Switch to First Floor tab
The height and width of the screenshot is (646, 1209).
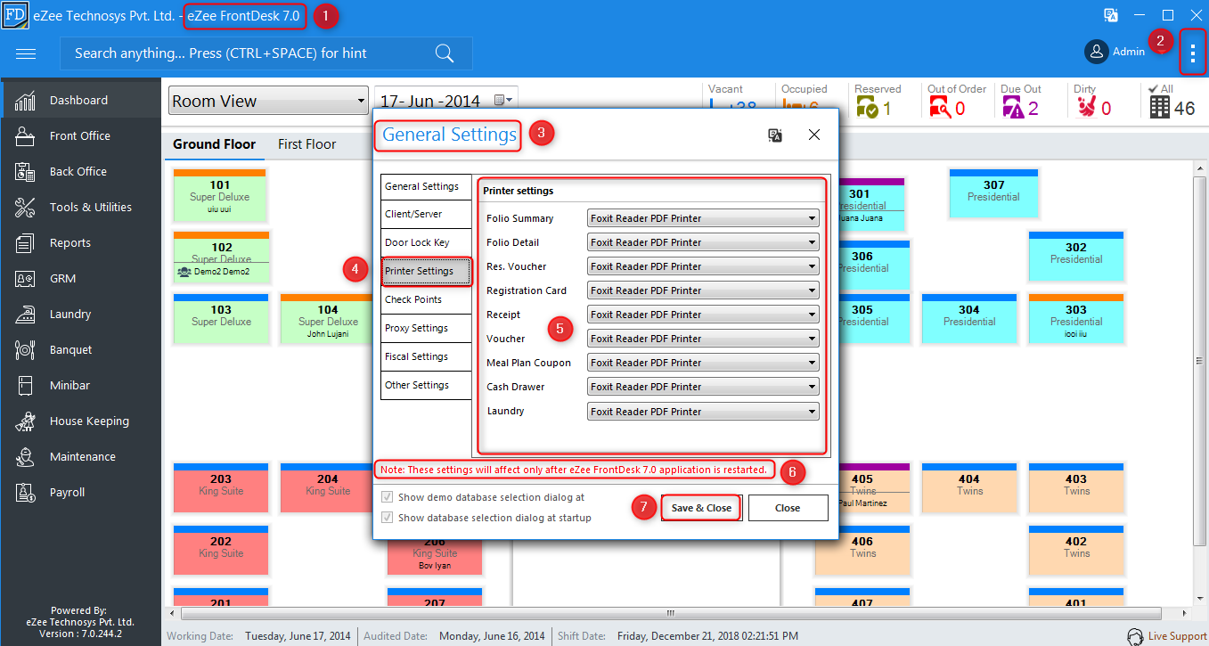(x=306, y=144)
